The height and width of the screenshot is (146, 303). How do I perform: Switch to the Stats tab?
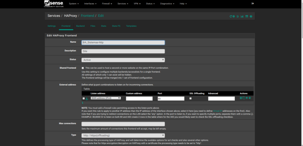click(104, 26)
